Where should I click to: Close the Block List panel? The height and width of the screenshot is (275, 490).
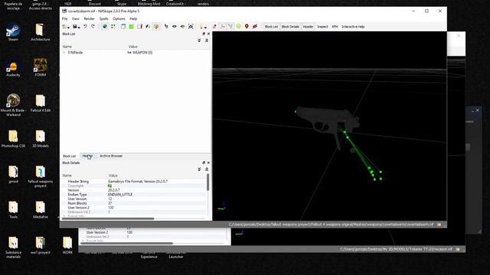(x=208, y=34)
